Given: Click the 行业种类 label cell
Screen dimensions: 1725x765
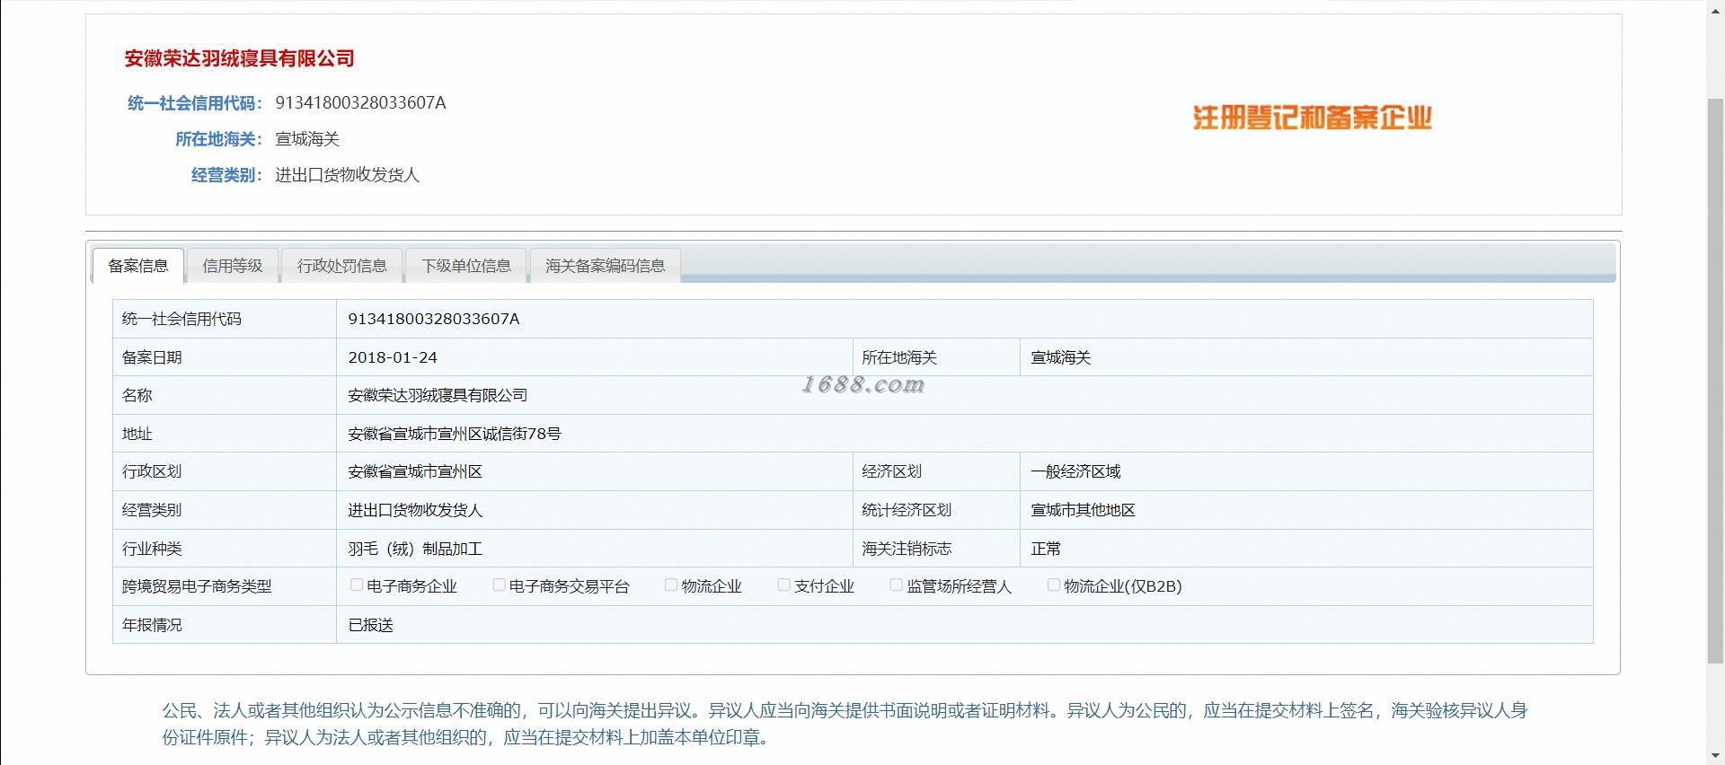Looking at the screenshot, I should click(225, 549).
